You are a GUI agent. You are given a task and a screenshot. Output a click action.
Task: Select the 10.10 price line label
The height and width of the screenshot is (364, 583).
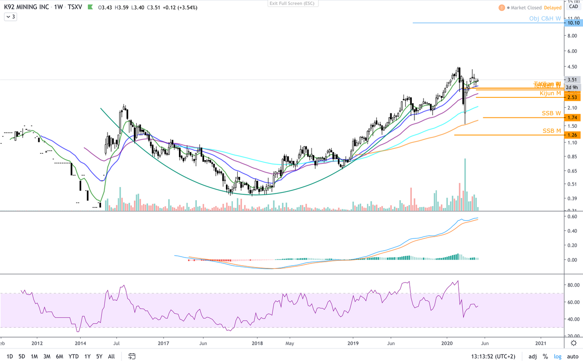(x=573, y=23)
